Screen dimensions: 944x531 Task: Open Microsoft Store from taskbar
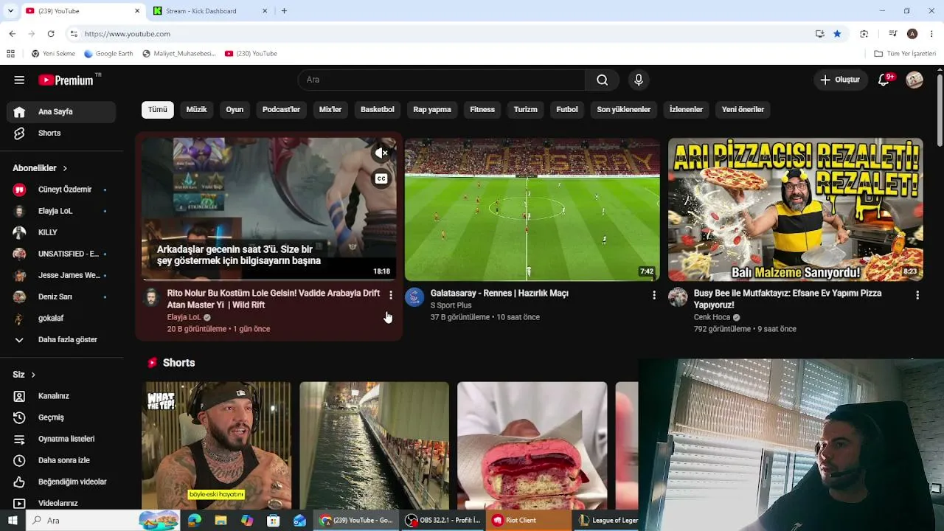(274, 520)
